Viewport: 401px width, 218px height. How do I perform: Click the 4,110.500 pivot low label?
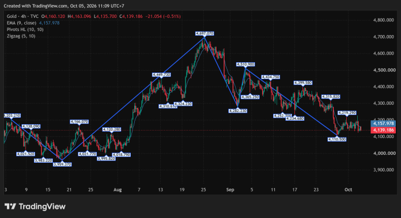(x=337, y=139)
